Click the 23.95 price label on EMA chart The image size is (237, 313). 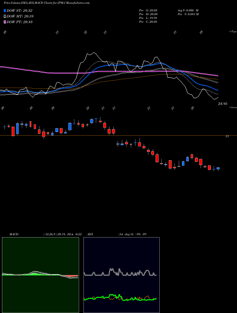click(223, 103)
